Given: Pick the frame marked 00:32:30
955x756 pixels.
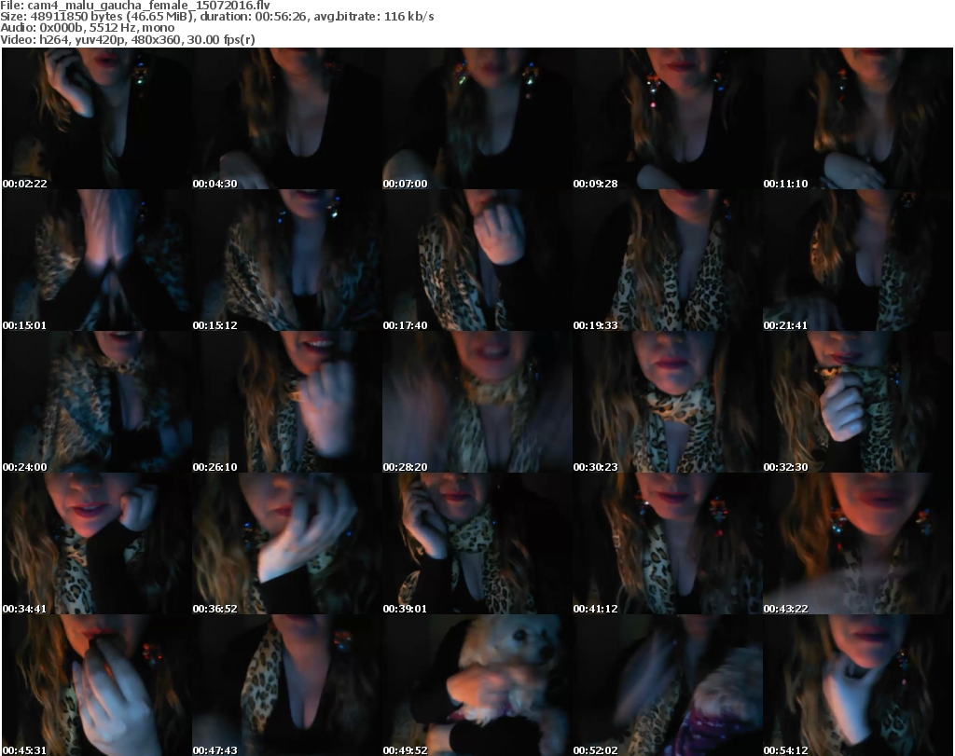Looking at the screenshot, I should [x=858, y=403].
